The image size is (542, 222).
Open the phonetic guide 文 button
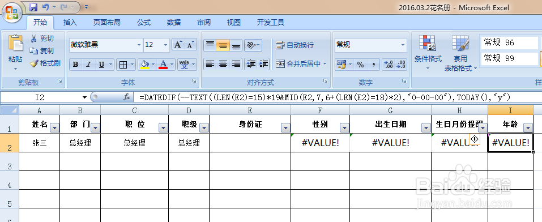coord(184,65)
